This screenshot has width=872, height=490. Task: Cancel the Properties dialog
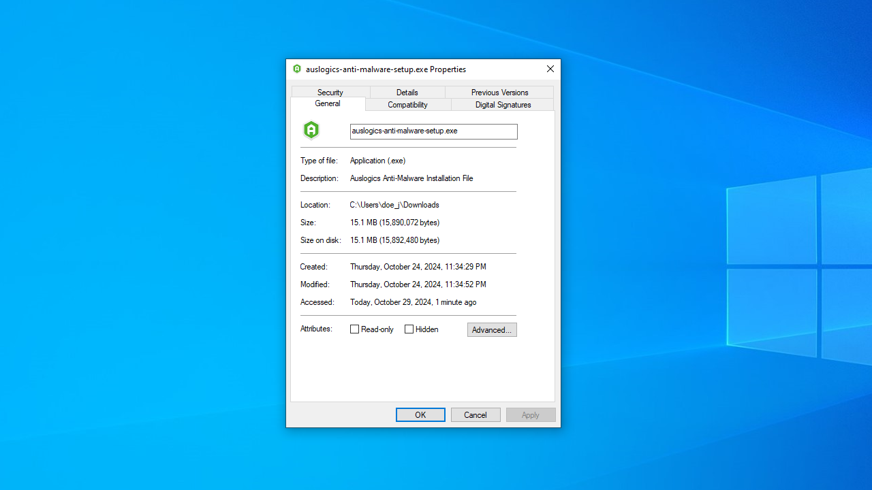pyautogui.click(x=476, y=415)
